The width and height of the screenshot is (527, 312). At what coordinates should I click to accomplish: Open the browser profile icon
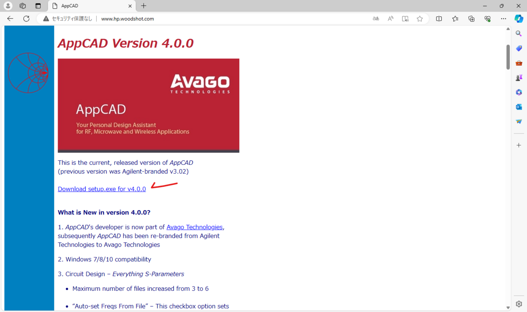[8, 6]
